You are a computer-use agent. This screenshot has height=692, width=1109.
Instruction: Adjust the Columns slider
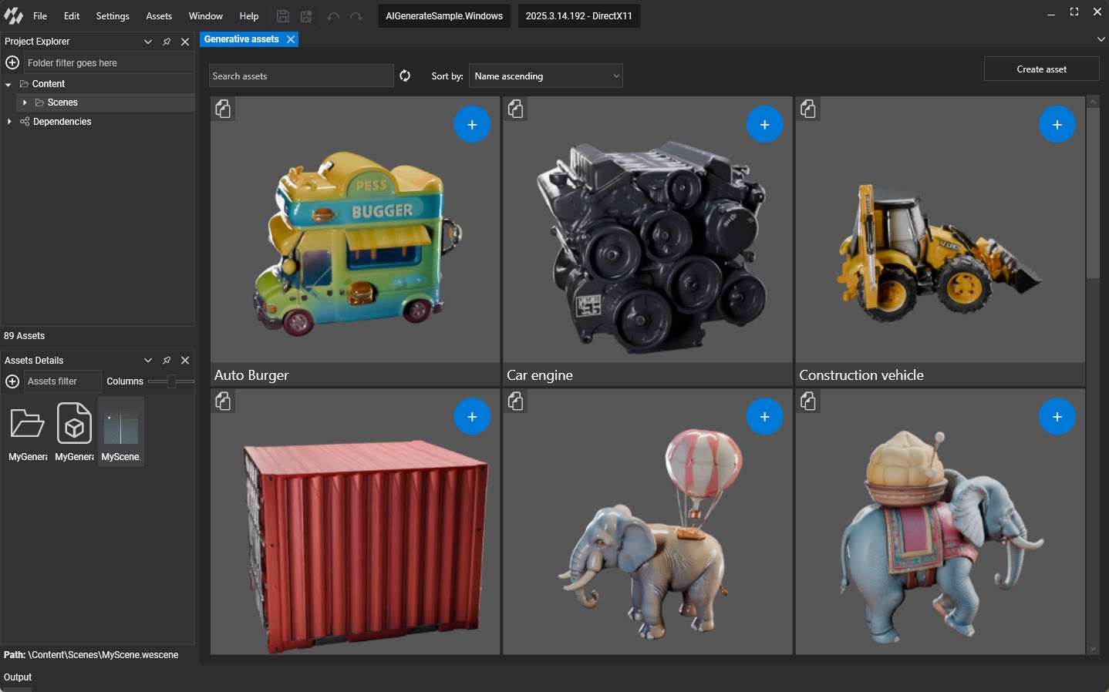pyautogui.click(x=171, y=381)
